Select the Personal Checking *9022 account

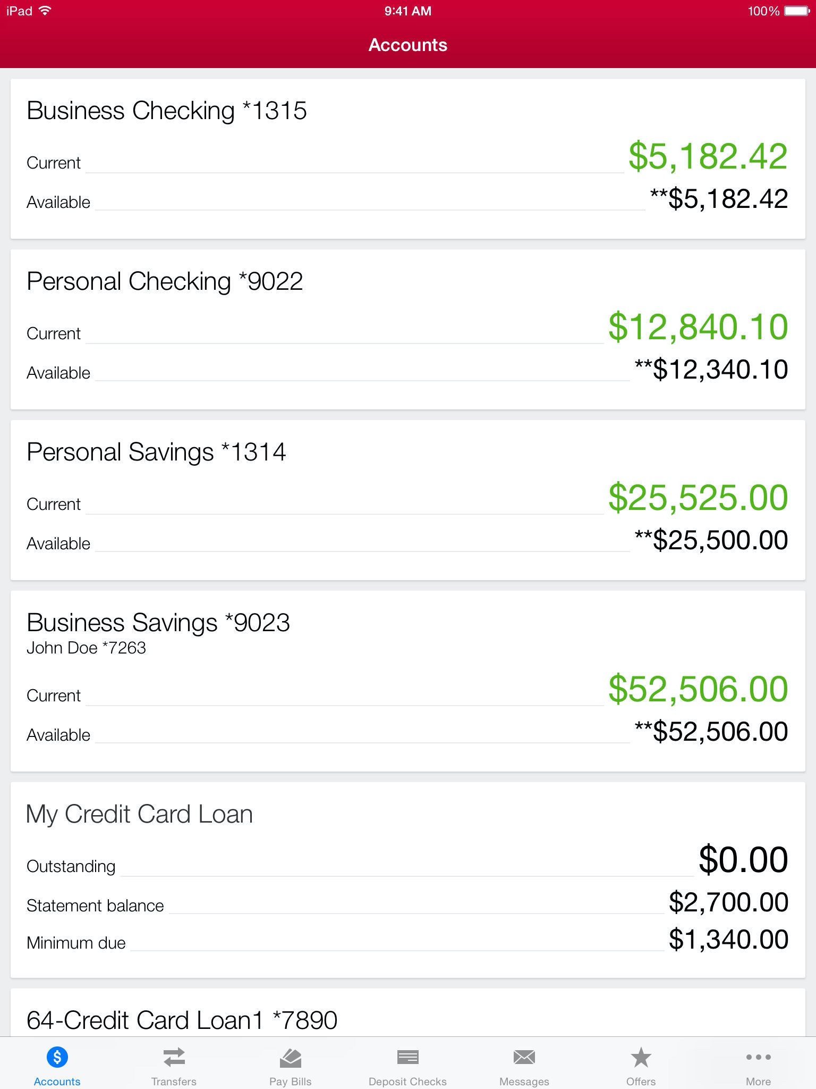tap(165, 281)
